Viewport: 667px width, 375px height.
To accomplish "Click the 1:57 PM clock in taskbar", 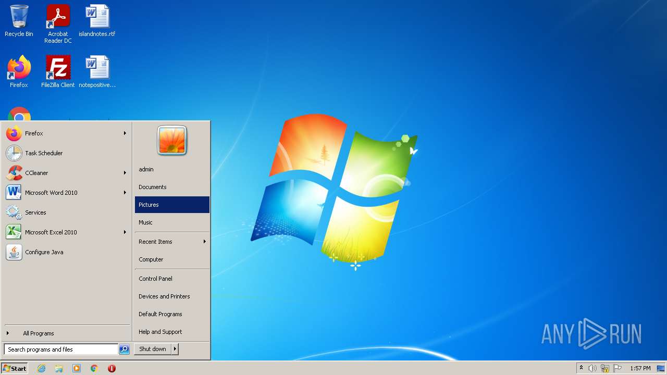I will (640, 368).
